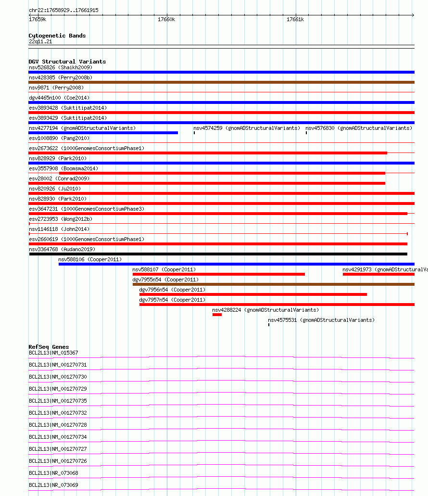Click dgv7956n54 (Cooper2011) label

172,290
